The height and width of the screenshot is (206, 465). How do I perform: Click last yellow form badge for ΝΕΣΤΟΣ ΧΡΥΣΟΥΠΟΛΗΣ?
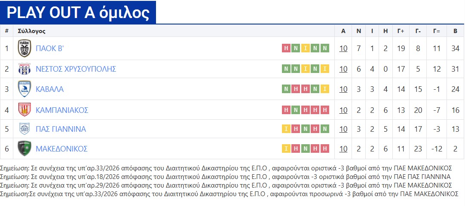325,69
